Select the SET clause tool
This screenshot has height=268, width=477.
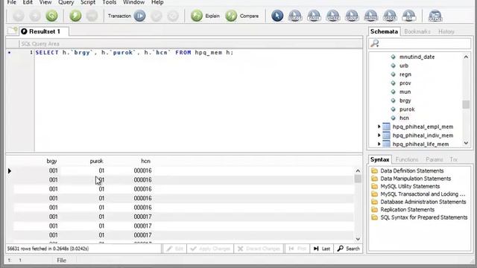pyautogui.click(x=409, y=16)
